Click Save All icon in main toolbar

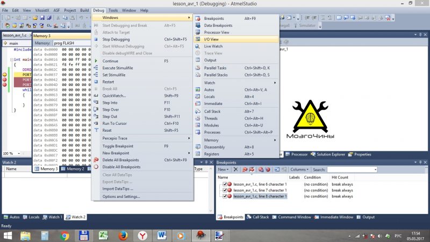(49, 18)
